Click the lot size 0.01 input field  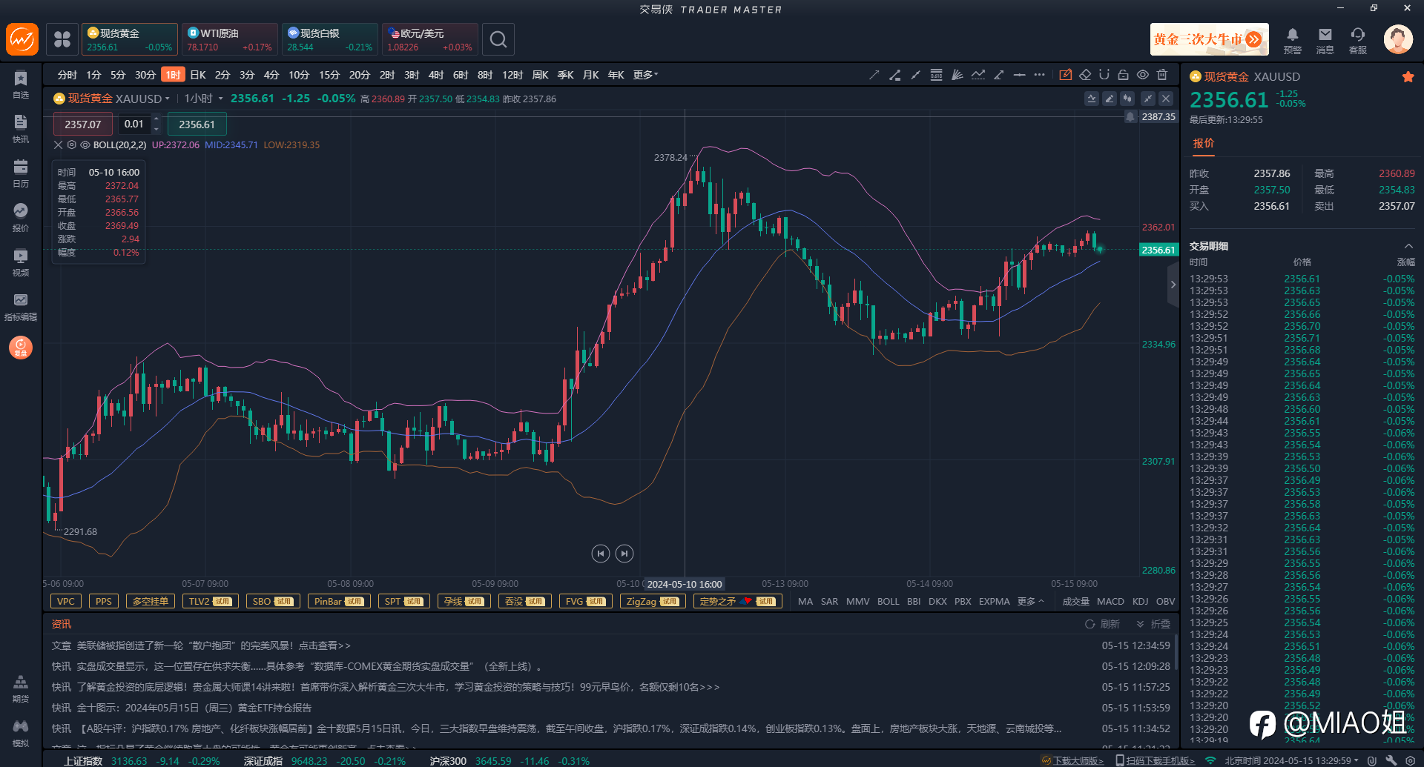pyautogui.click(x=134, y=124)
